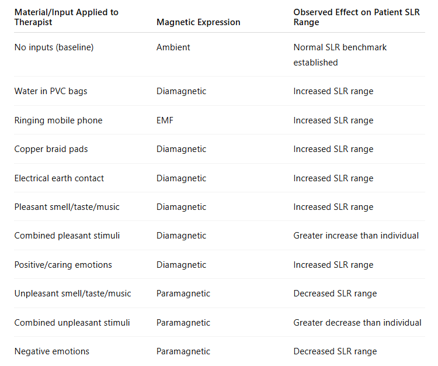The image size is (438, 366).
Task: Select the "Combined pleasant stimuli" cell
Action: [x=67, y=236]
